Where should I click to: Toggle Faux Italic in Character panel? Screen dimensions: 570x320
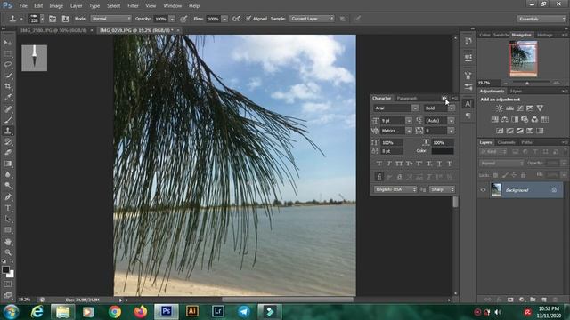[x=389, y=164]
